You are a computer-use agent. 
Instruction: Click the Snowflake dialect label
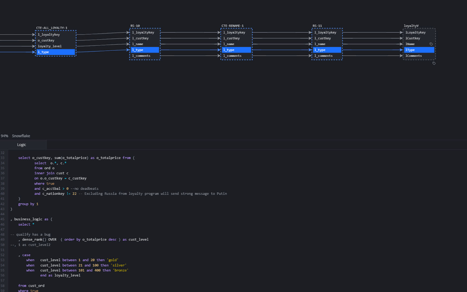click(x=21, y=136)
